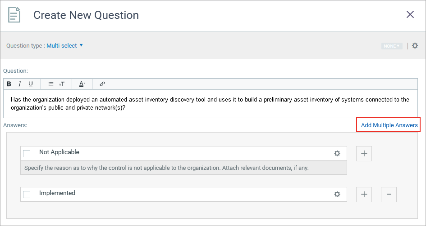Insert a bulleted list
Image resolution: width=426 pixels, height=226 pixels.
[51, 84]
